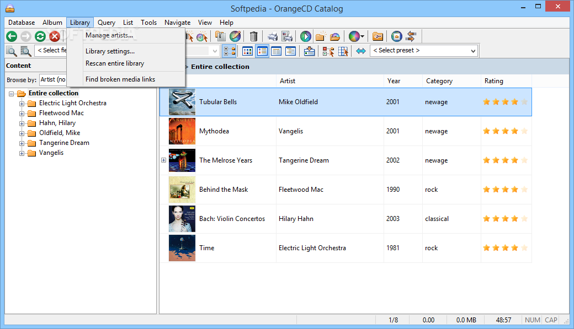
Task: Switch to the thumbnail grid view icon
Action: tap(247, 51)
